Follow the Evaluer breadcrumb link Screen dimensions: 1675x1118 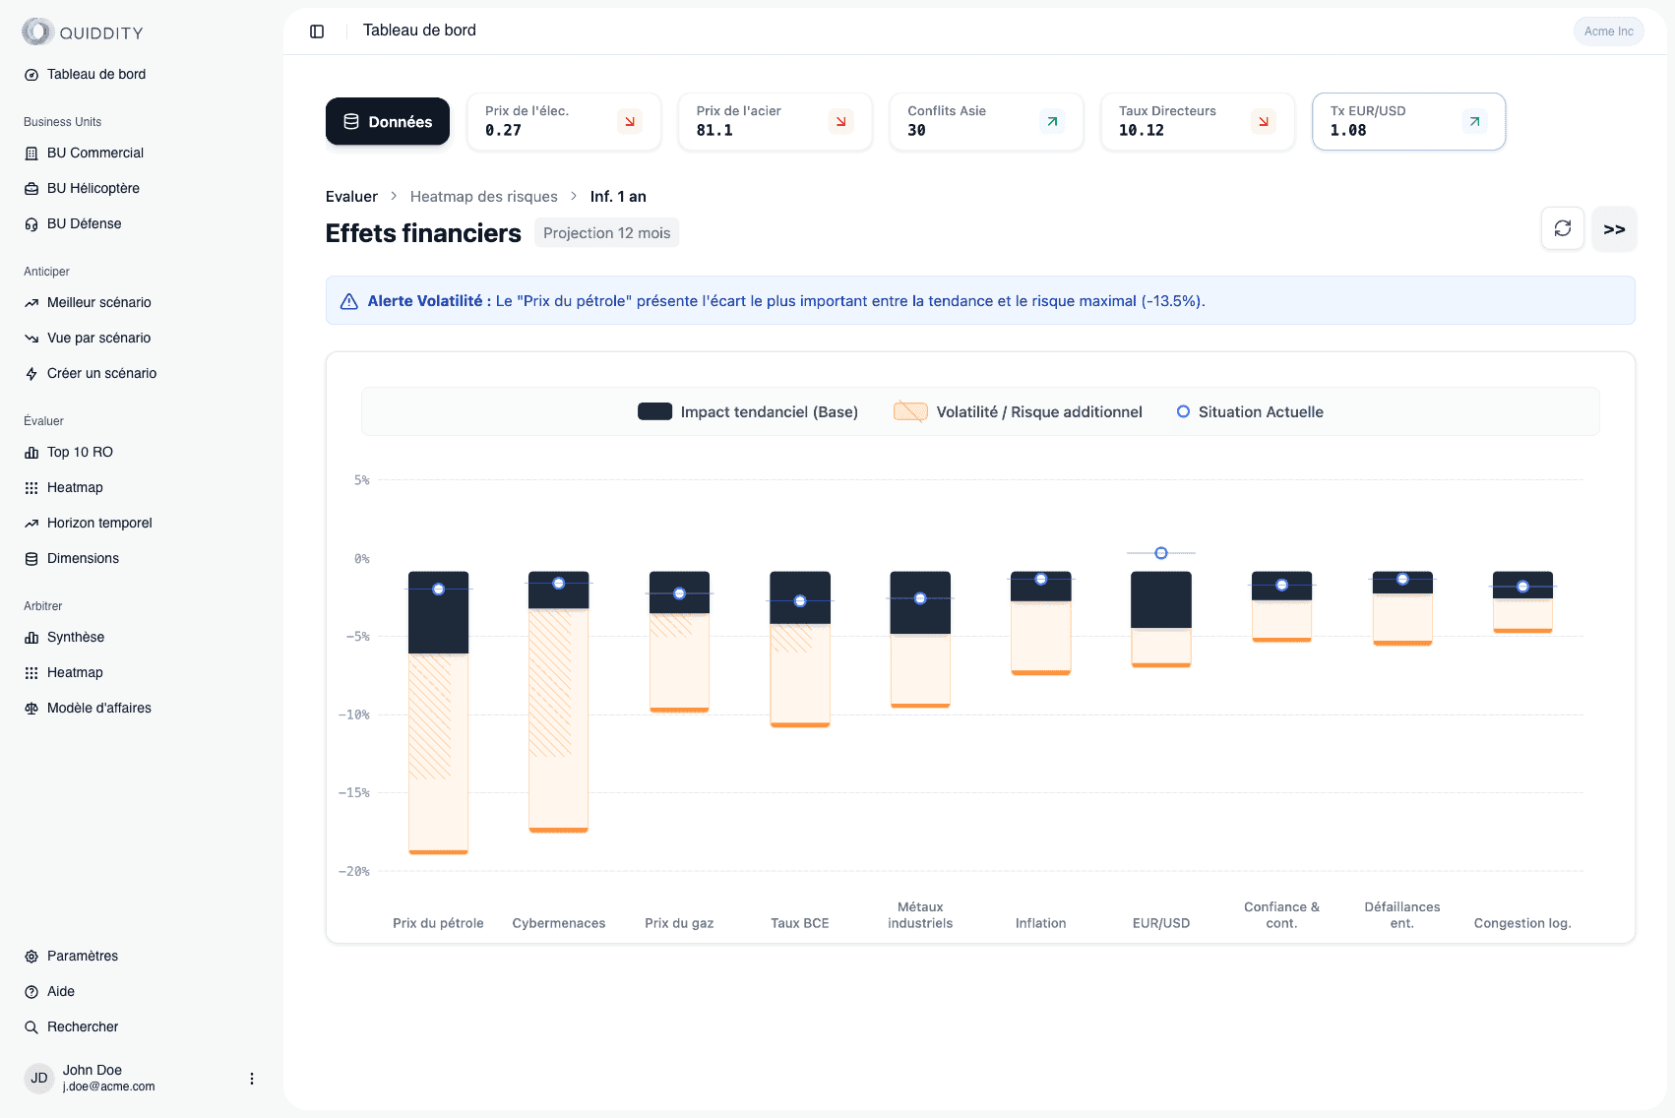(351, 196)
